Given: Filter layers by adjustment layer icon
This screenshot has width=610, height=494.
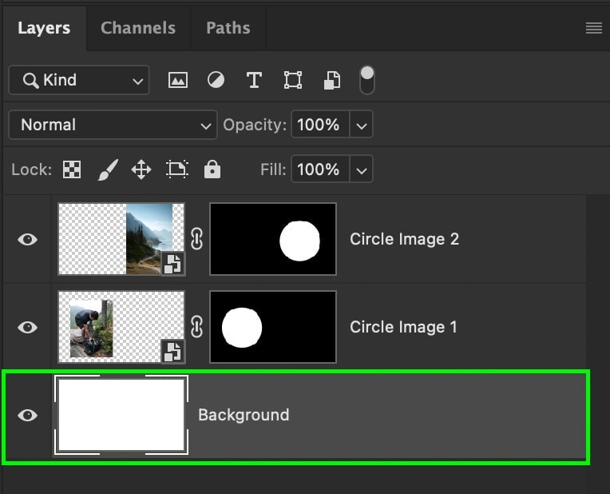Looking at the screenshot, I should [216, 80].
